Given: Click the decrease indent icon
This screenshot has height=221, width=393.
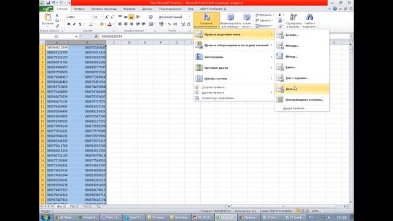Looking at the screenshot, I should tap(138, 24).
